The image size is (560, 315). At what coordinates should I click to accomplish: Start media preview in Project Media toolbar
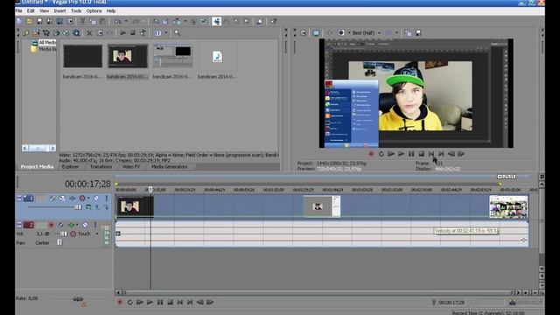coord(122,33)
